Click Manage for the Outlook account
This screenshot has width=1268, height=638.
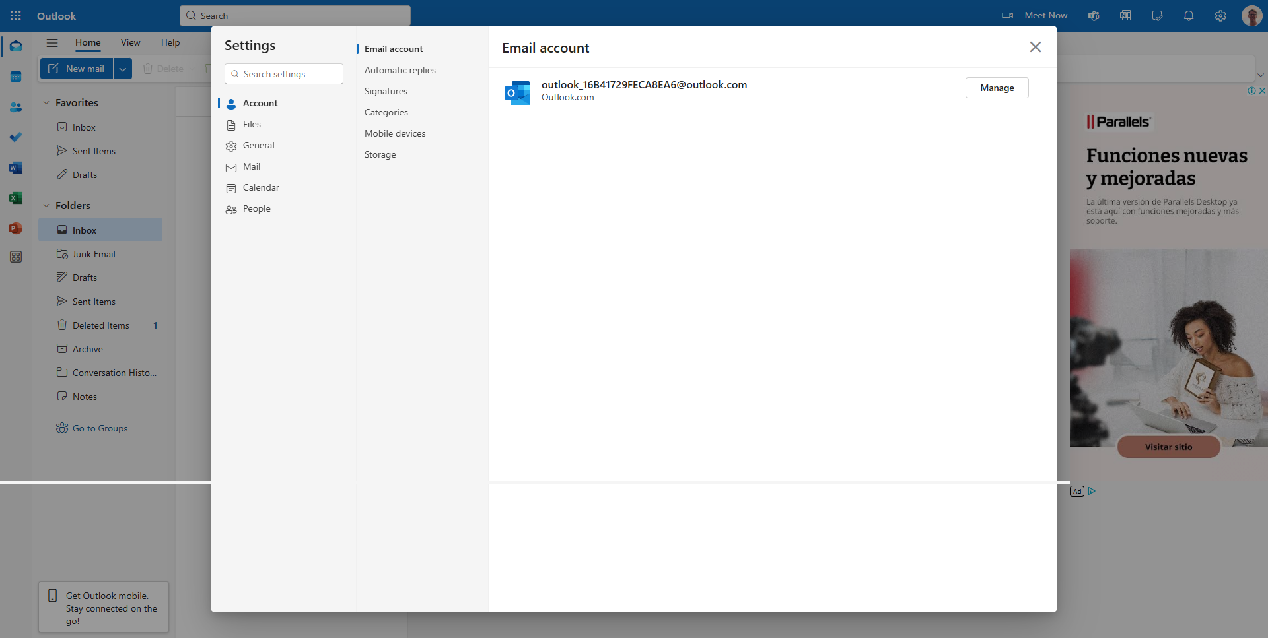pos(997,88)
